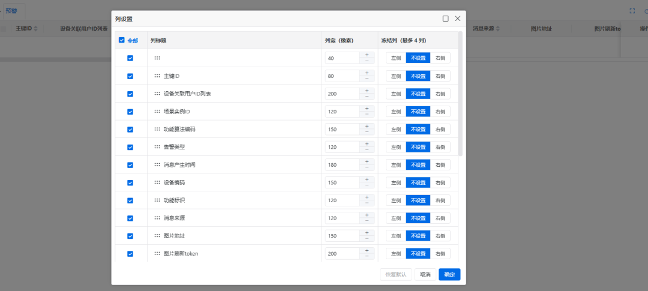Freeze 主键ID column to 左侧
The width and height of the screenshot is (648, 291).
point(396,76)
